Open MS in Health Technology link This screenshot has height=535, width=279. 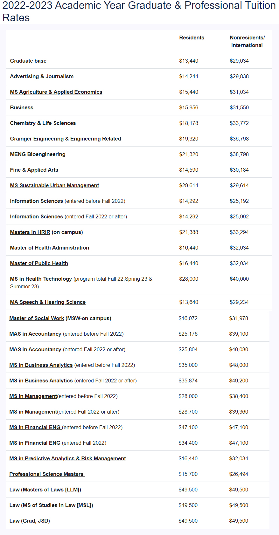(x=41, y=279)
